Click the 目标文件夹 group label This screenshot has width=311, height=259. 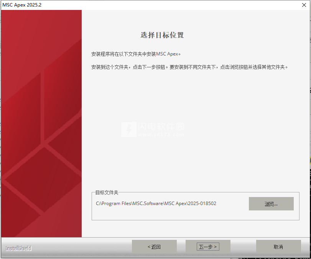(x=107, y=192)
